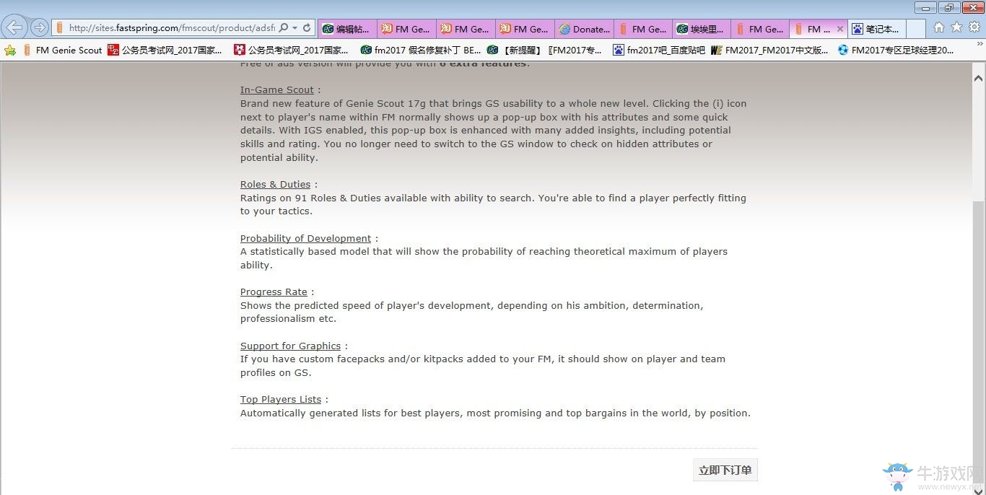This screenshot has width=986, height=495.
Task: Go back with the browser Back arrow
Action: (14, 27)
